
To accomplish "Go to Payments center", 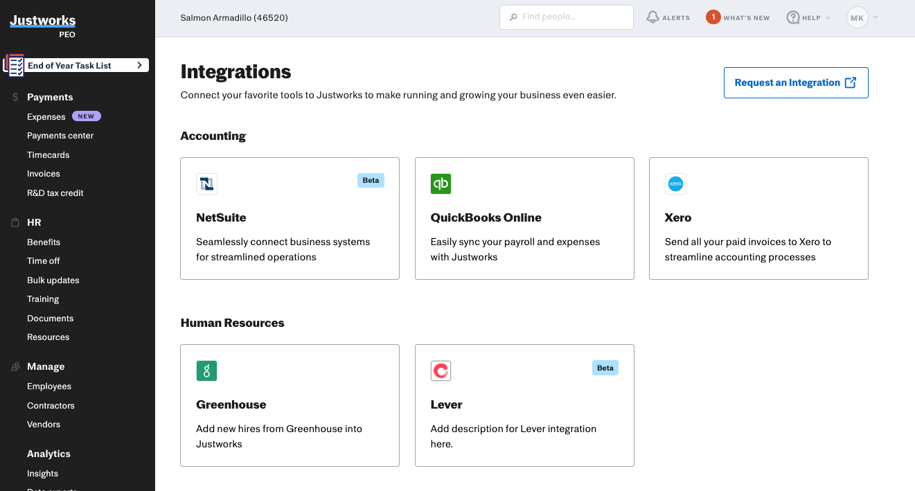I will point(60,136).
